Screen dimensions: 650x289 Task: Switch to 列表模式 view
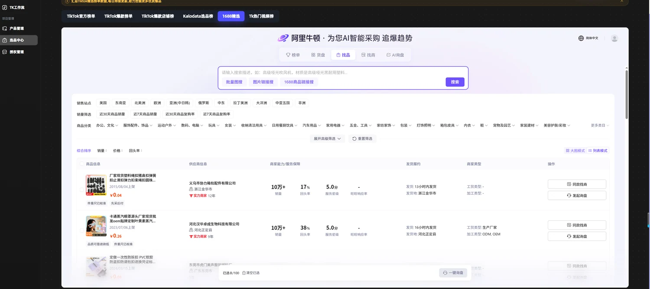598,151
